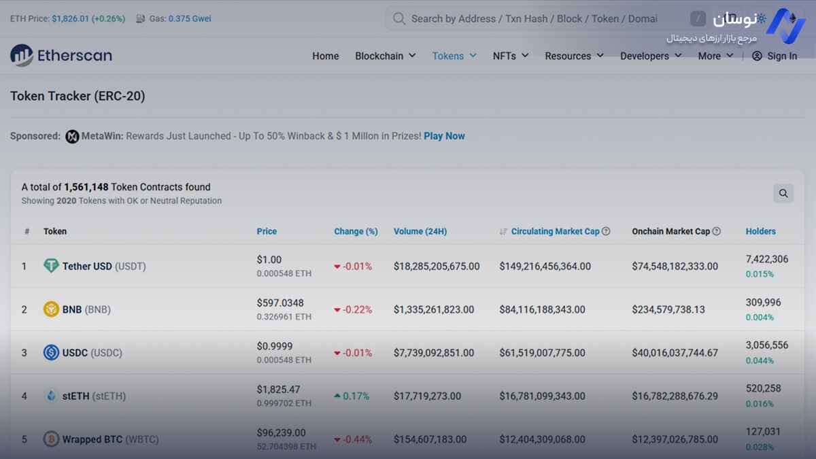Open the USDC (USDC) token link
The width and height of the screenshot is (816, 459).
92,353
